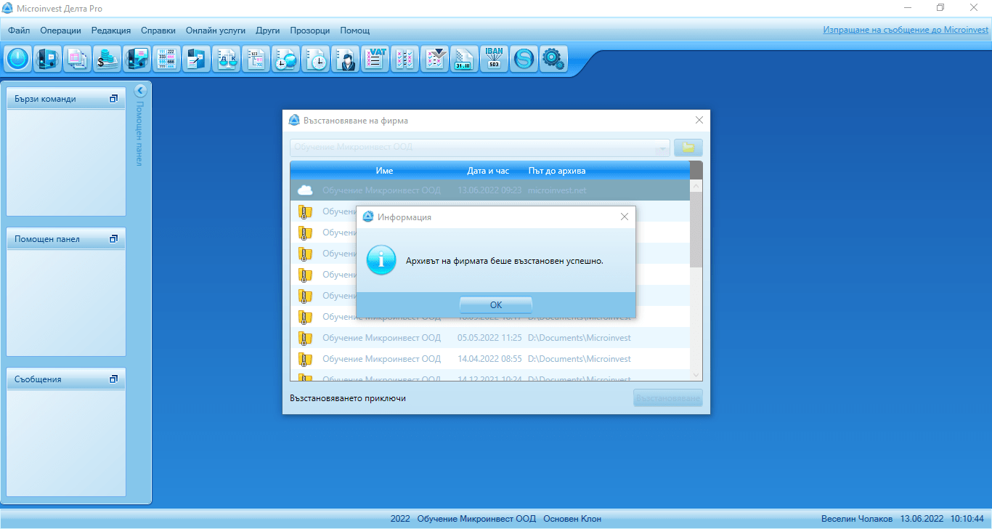Open the VAT toolbar icon

[x=375, y=59]
